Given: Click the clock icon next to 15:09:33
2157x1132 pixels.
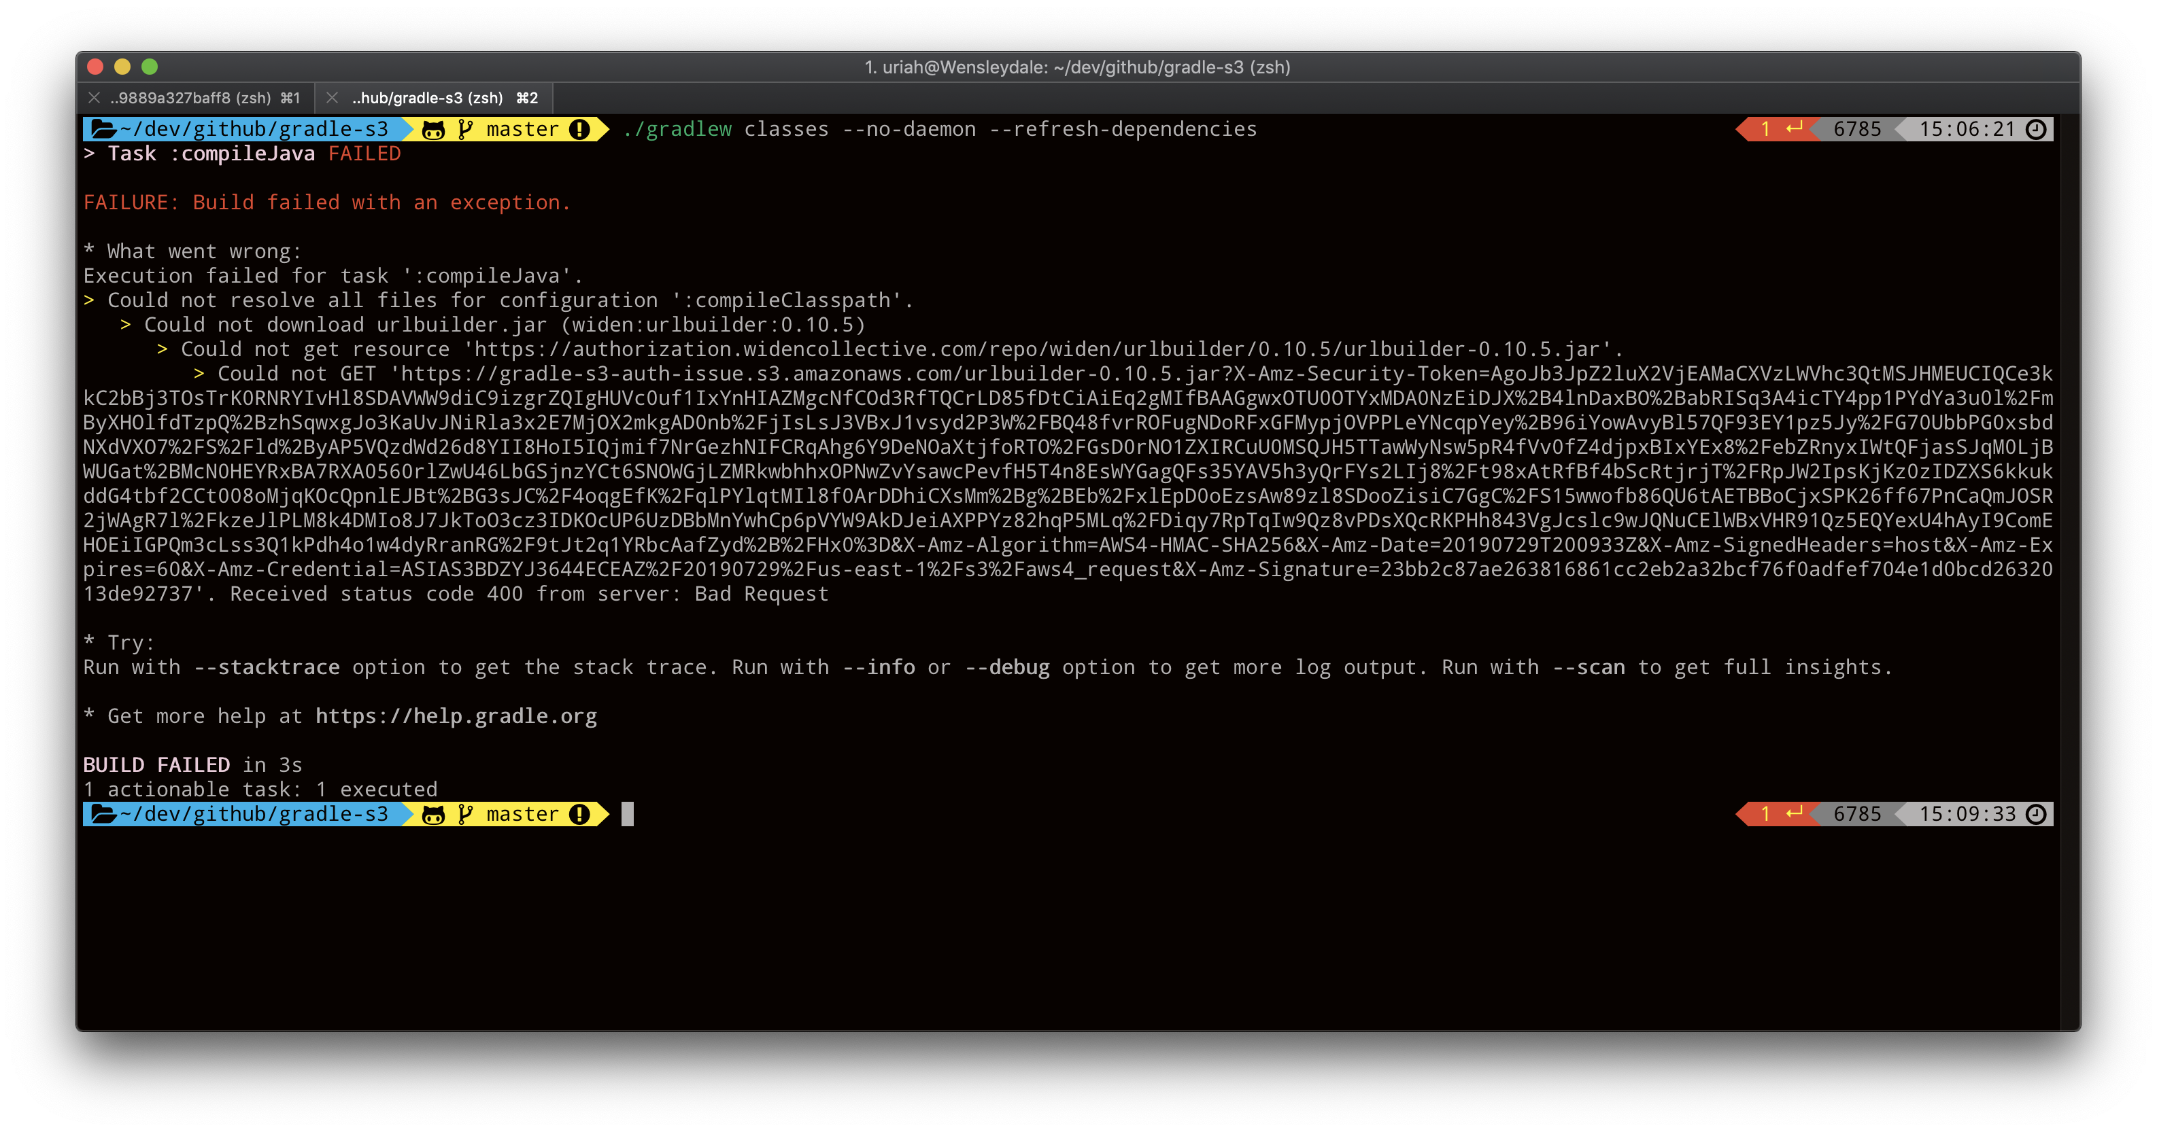Looking at the screenshot, I should pos(2035,814).
